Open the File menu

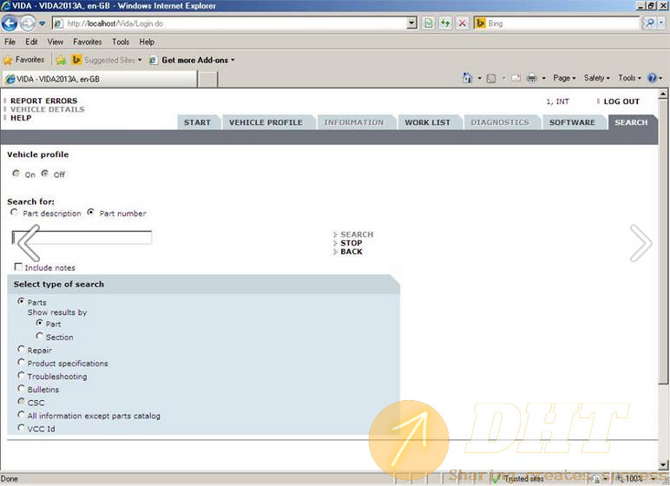pyautogui.click(x=10, y=42)
